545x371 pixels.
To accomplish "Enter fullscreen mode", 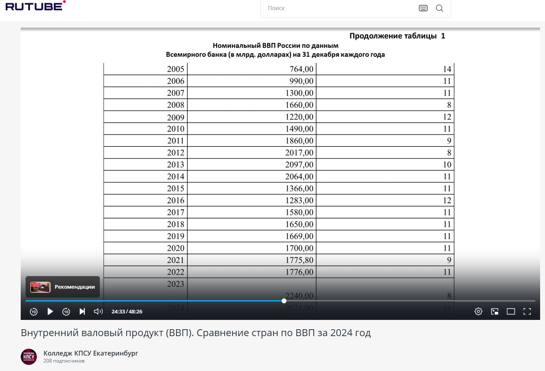I will (527, 311).
